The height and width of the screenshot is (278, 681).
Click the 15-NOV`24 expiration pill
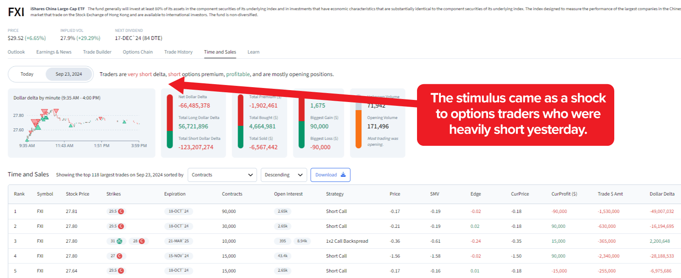[179, 256]
